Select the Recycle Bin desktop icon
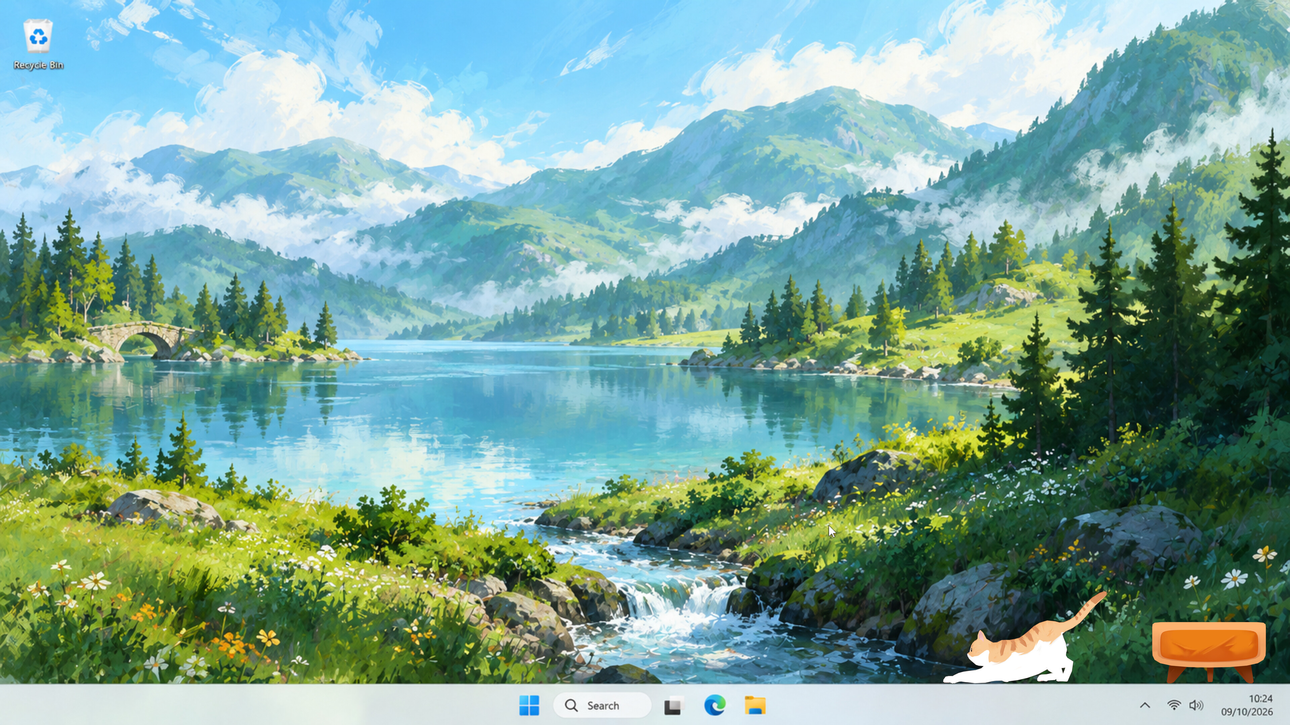The image size is (1290, 725). [x=39, y=45]
